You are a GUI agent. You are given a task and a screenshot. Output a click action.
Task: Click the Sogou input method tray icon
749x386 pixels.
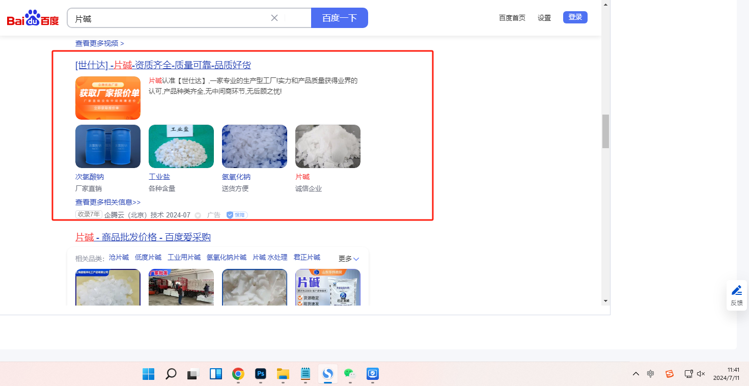670,374
